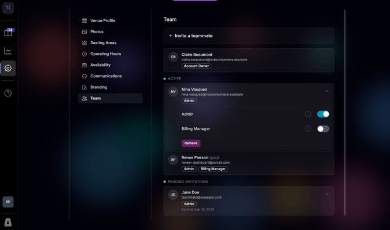Click the Communications chat bubble icon
Viewport: 390px width, 230px height.
84,76
